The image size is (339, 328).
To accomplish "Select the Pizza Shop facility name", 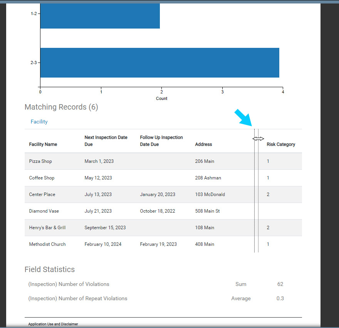I will pos(40,161).
